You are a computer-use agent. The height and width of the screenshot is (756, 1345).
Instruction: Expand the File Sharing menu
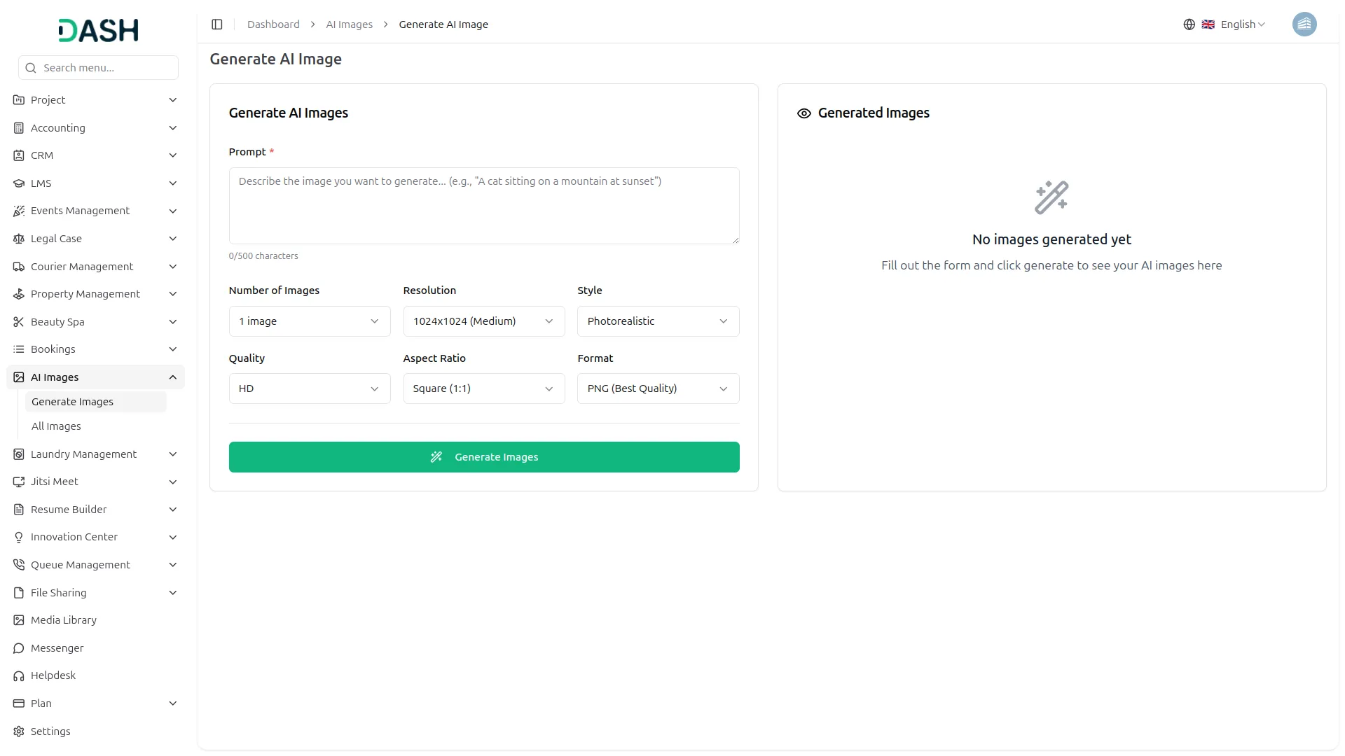95,593
